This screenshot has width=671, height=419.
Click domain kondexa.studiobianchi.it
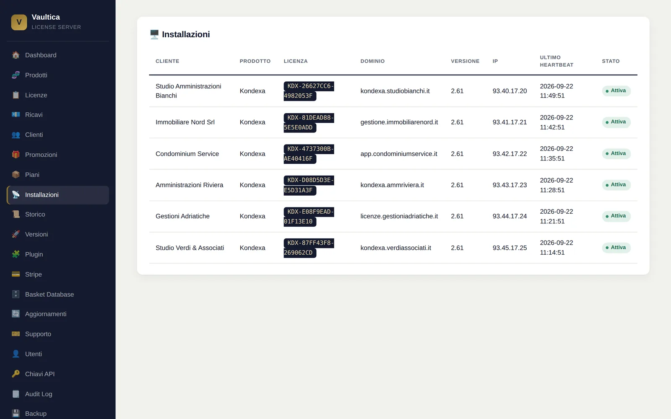pos(395,91)
